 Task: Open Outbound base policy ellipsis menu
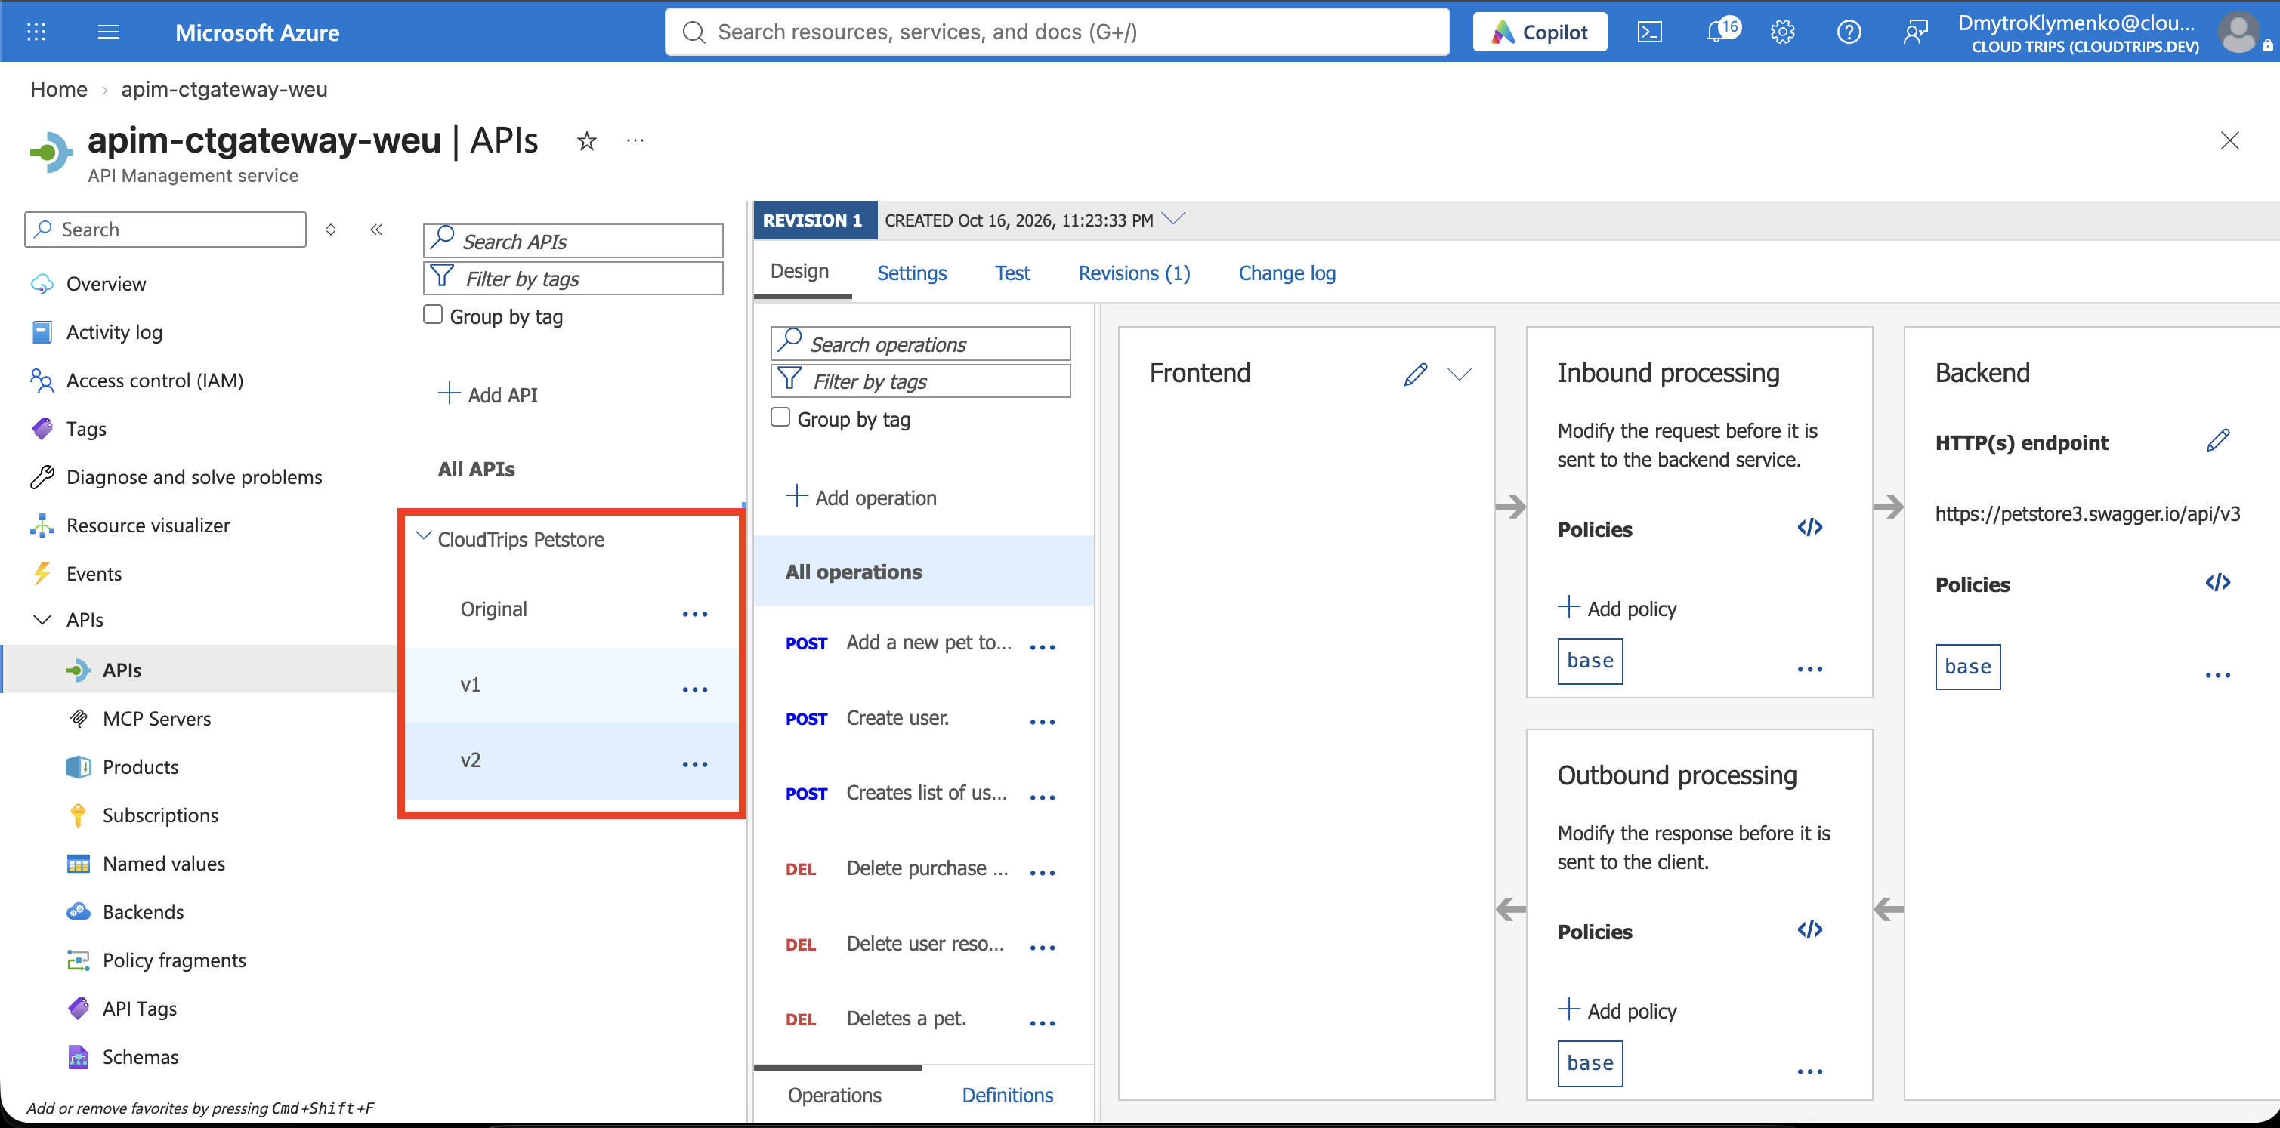[1810, 1072]
